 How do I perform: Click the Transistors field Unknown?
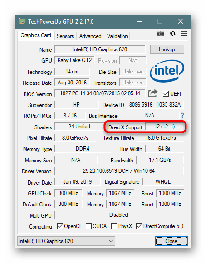pos(133,83)
